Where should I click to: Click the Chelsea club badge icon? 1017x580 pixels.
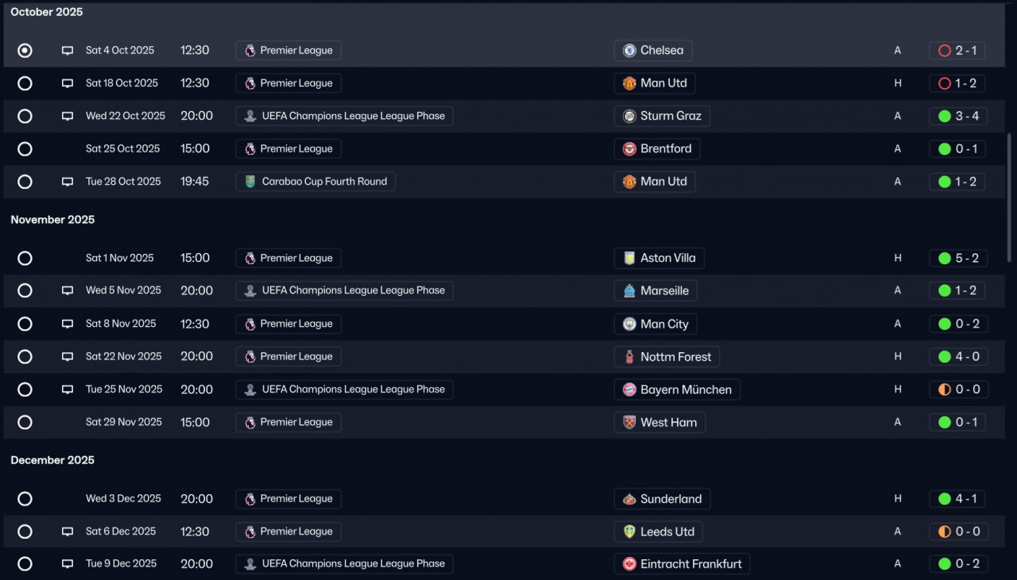click(629, 50)
